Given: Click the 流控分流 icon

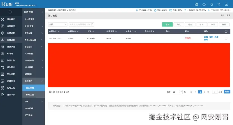Looking at the screenshot, I should (3, 47).
